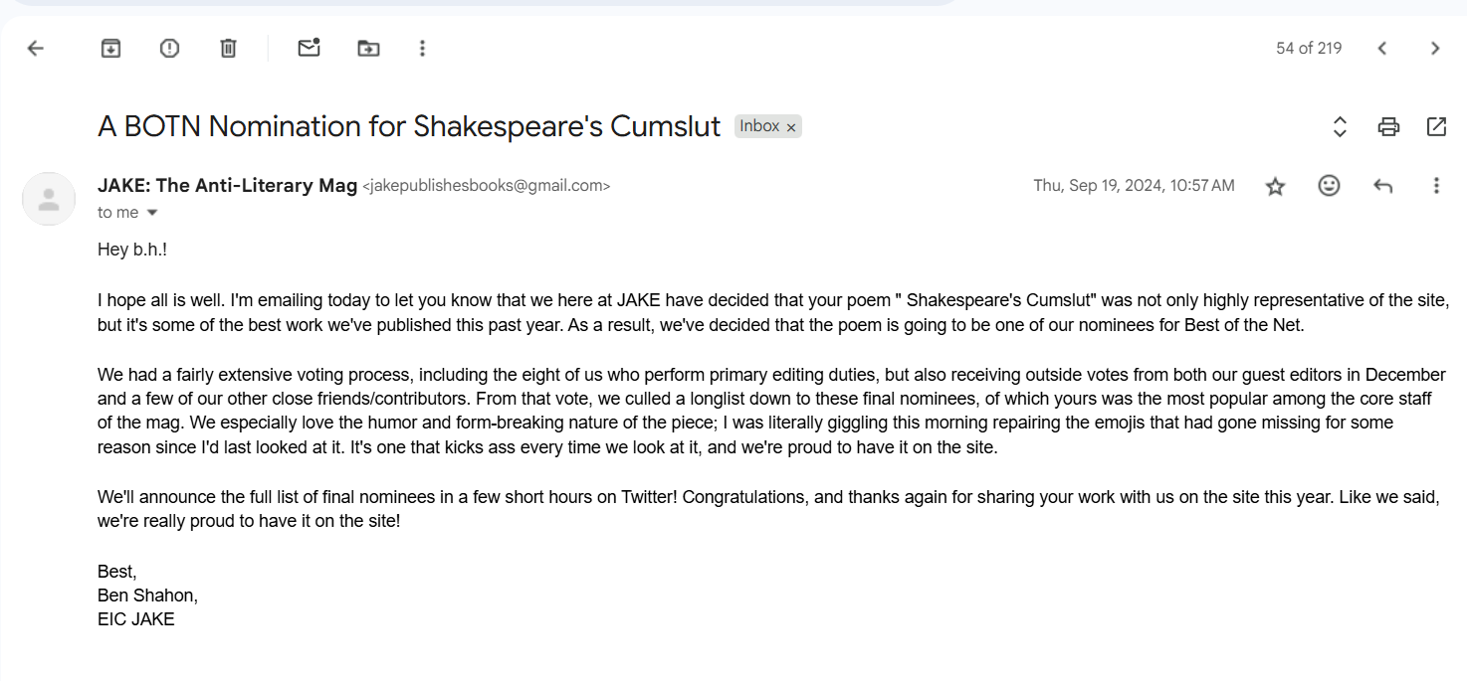
Task: Open toolbar More options menu
Action: click(422, 48)
